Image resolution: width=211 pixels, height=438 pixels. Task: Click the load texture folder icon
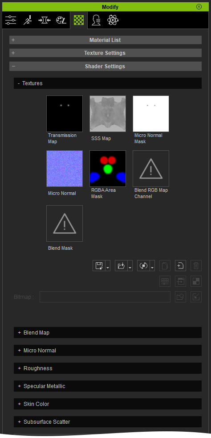pos(121,266)
